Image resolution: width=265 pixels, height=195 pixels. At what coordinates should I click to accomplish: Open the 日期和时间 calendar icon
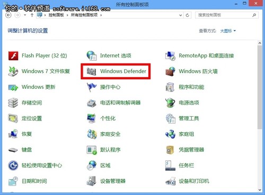point(13,181)
